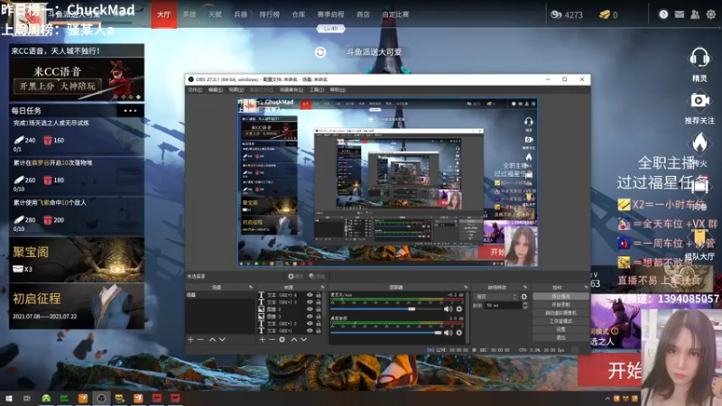Screen dimensions: 722x406
Task: Open the game help question-mark icon
Action: coord(663,14)
